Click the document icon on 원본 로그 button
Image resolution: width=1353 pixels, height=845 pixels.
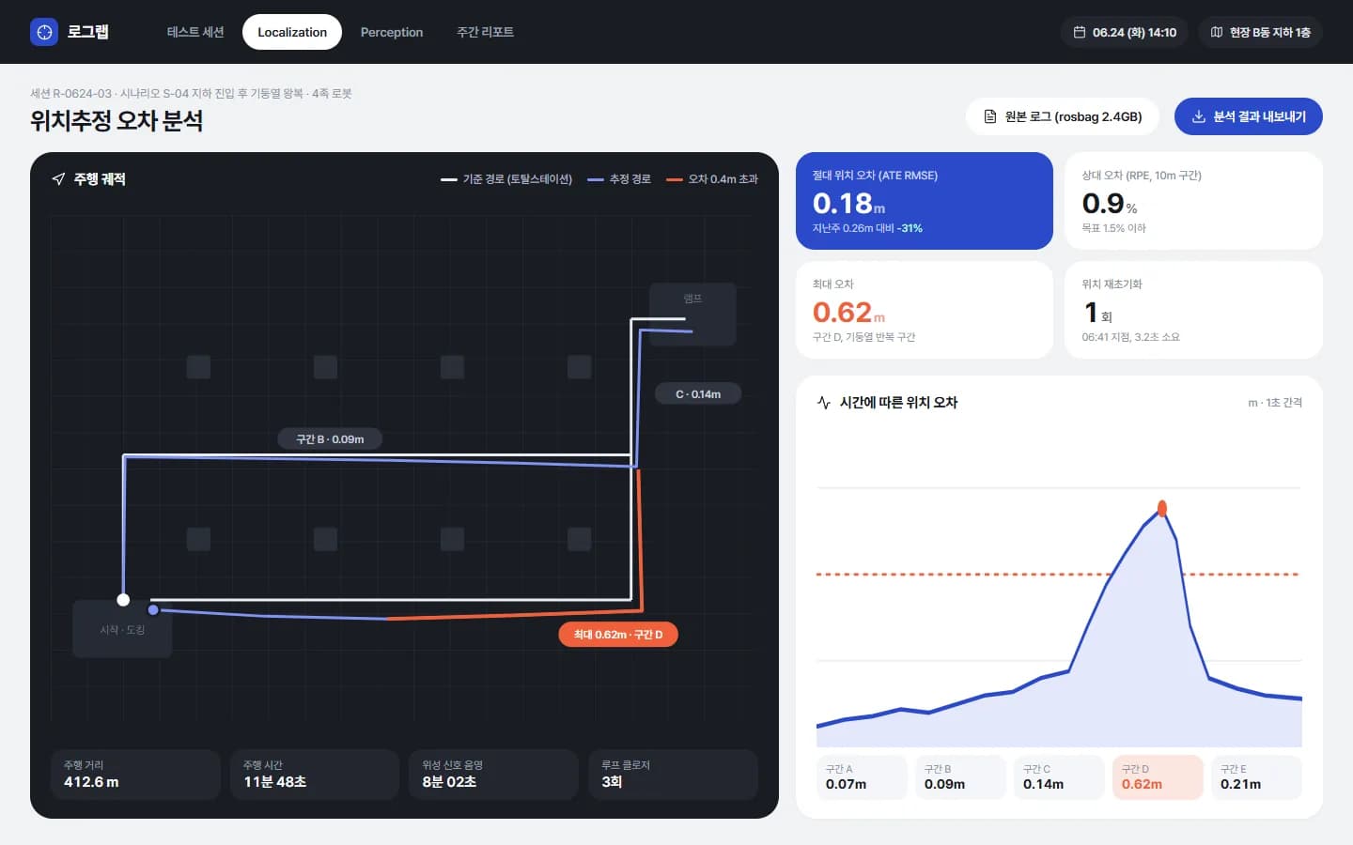point(989,116)
